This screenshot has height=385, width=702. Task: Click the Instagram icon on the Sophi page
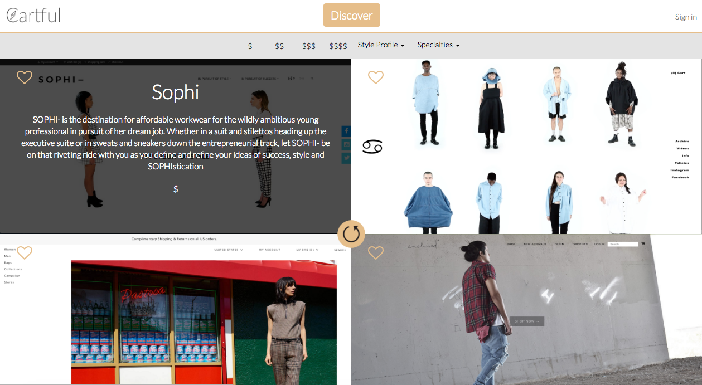pyautogui.click(x=346, y=144)
